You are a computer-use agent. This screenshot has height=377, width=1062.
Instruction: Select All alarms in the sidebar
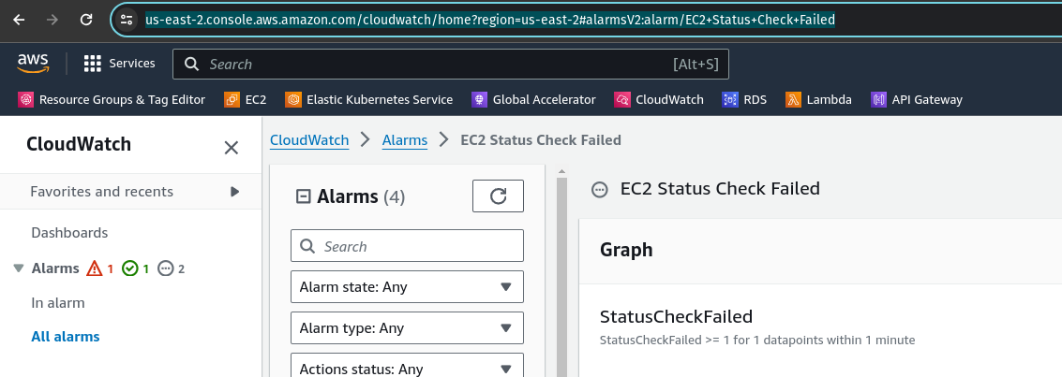pos(65,337)
